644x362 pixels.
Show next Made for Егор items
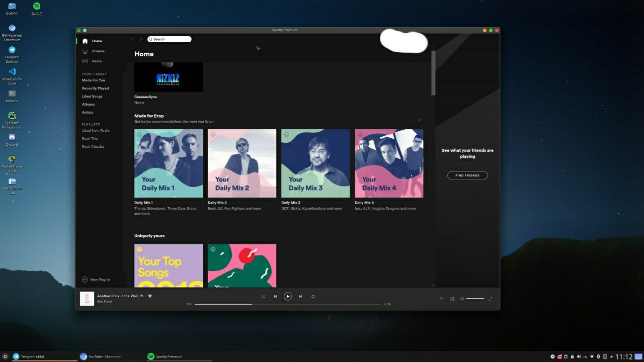tap(420, 120)
